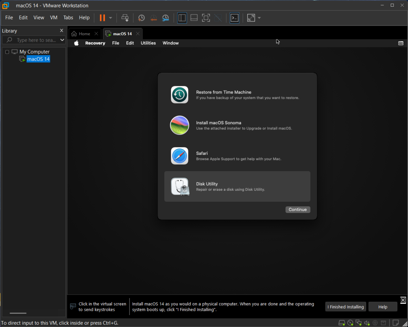Close the install assistant bar
Screen dimensions: 408x327
pyautogui.click(x=403, y=300)
